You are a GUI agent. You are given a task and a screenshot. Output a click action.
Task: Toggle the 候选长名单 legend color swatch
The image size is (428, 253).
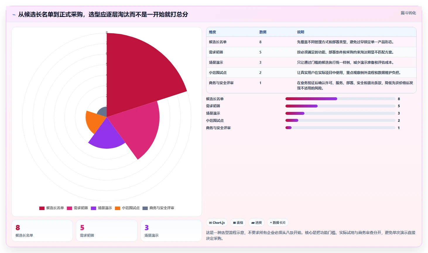pyautogui.click(x=42, y=208)
